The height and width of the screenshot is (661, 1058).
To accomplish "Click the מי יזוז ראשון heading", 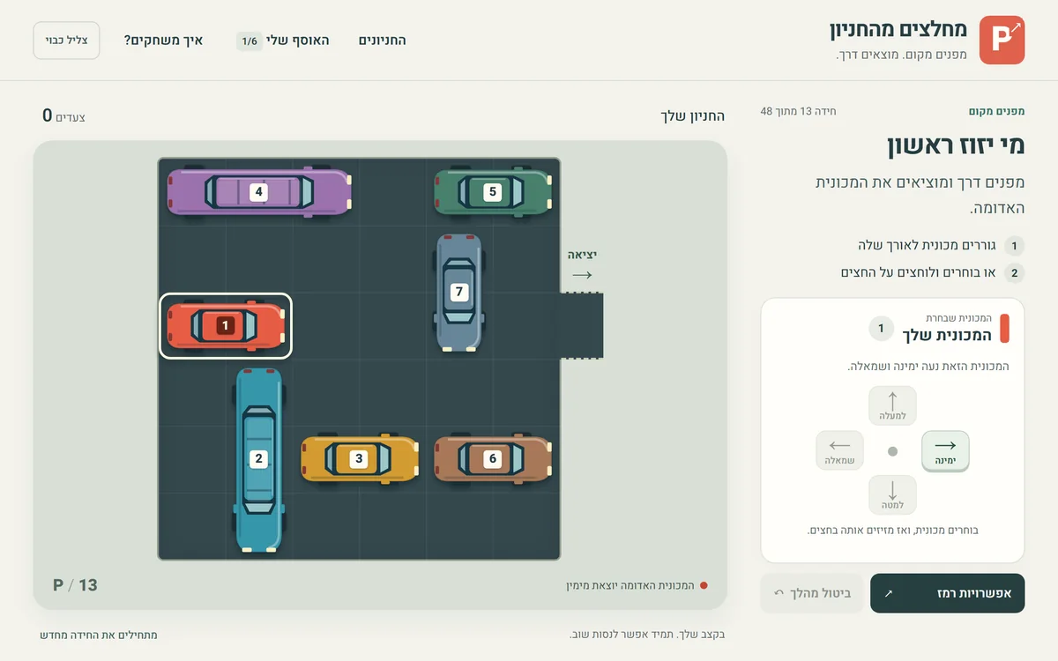I will [x=955, y=145].
